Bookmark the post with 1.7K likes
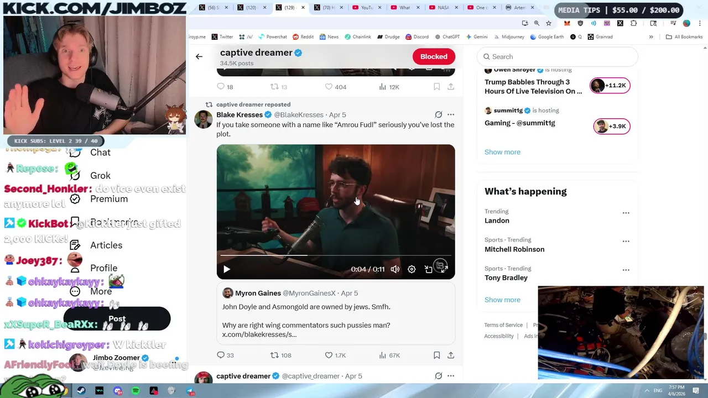708x398 pixels. tap(436, 355)
